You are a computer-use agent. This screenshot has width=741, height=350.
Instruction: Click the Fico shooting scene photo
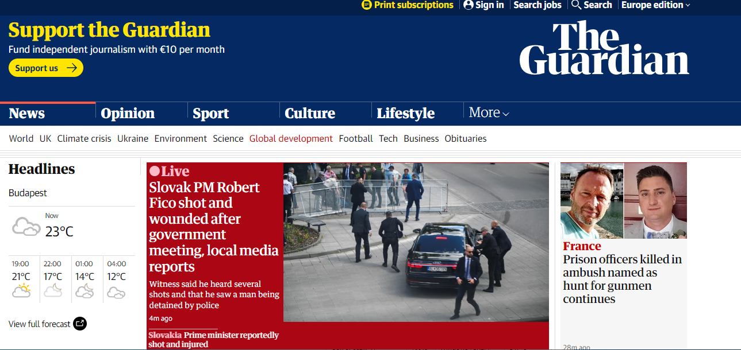point(416,242)
